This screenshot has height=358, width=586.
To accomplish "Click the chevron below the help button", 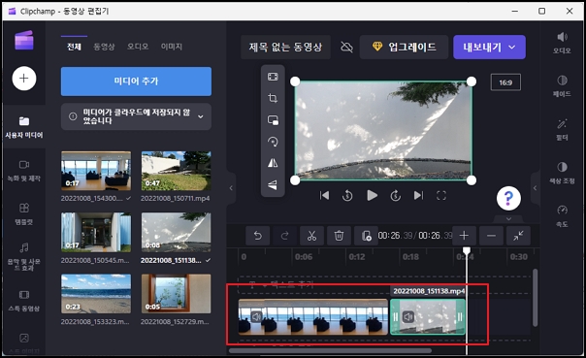I will (x=508, y=218).
